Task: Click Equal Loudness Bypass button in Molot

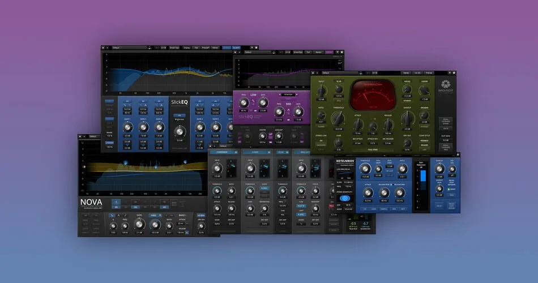Action: click(x=445, y=121)
